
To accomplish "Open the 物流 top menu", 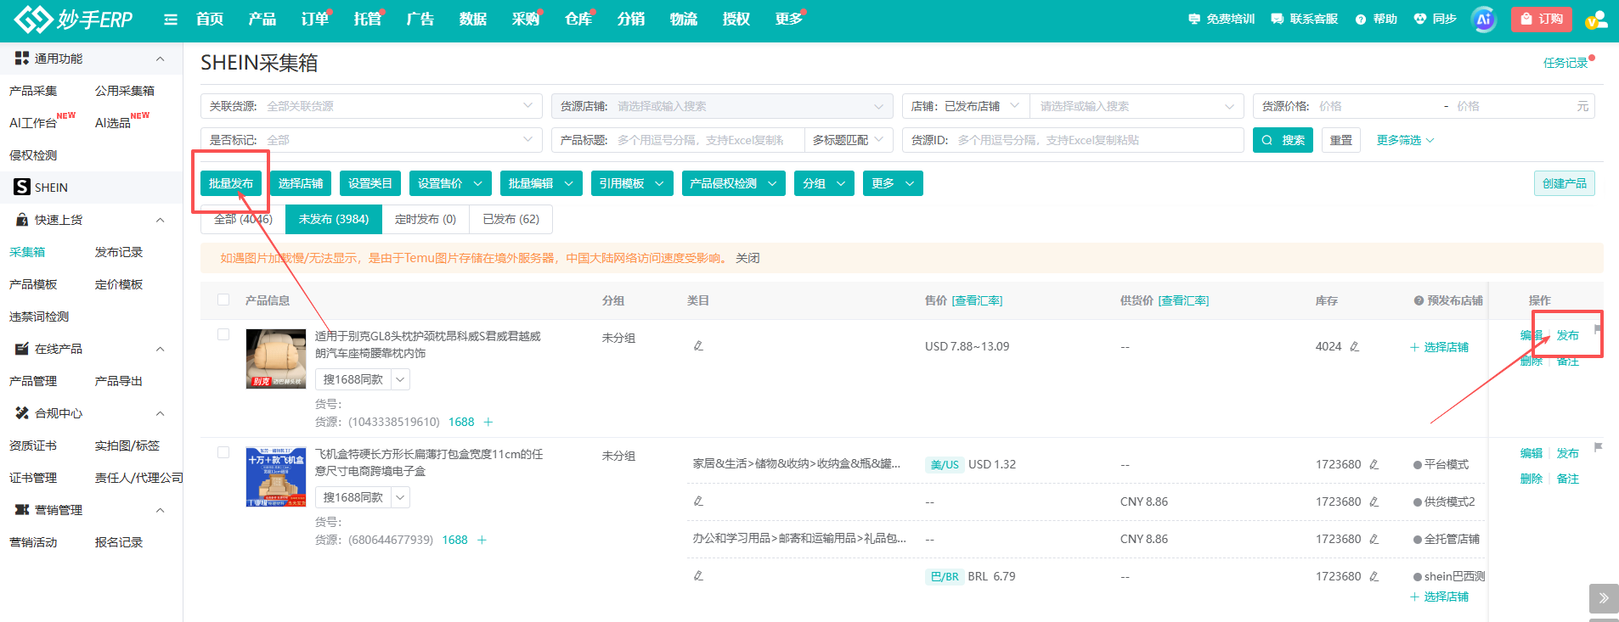I will (x=683, y=19).
